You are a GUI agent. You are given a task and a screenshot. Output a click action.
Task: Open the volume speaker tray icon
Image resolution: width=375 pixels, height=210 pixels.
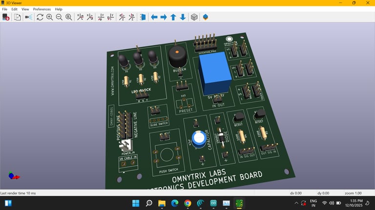tap(332, 203)
